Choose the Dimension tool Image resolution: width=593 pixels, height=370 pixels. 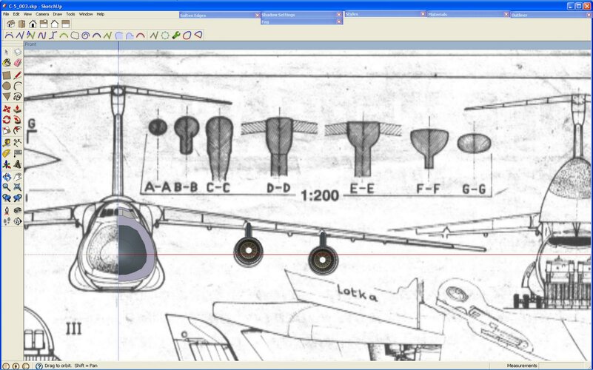tap(17, 143)
